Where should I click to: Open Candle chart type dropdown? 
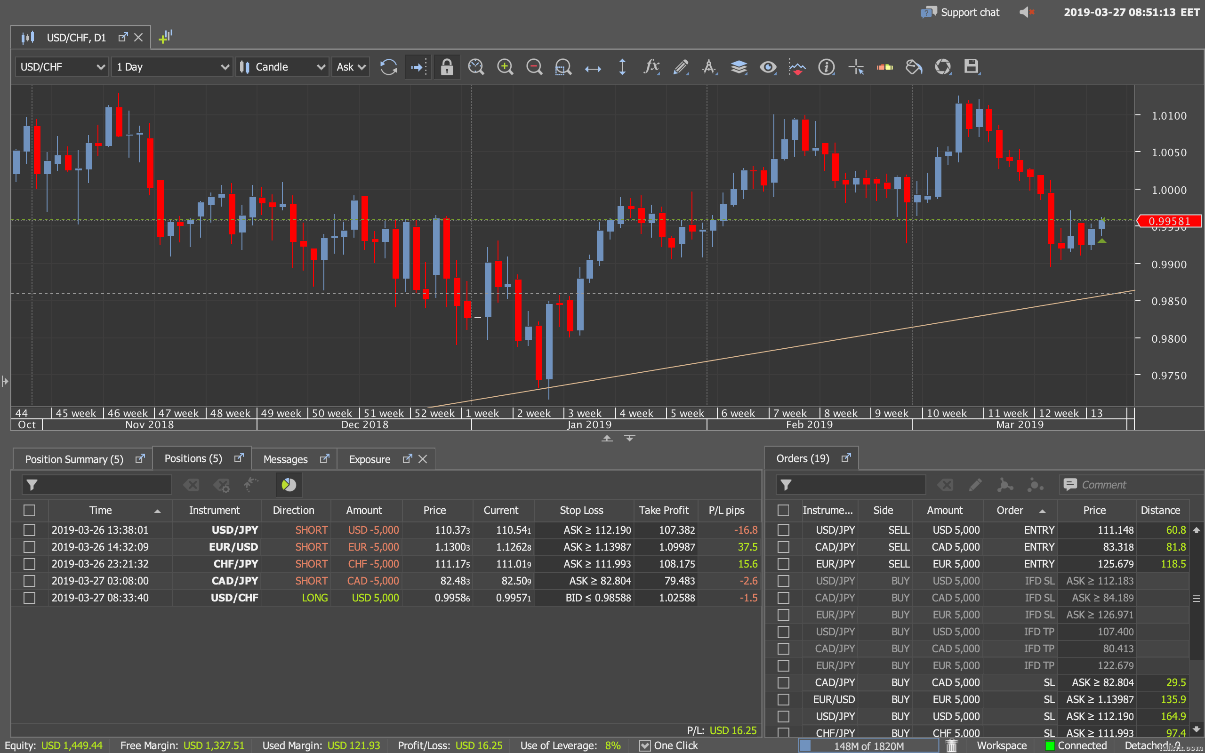pos(282,67)
